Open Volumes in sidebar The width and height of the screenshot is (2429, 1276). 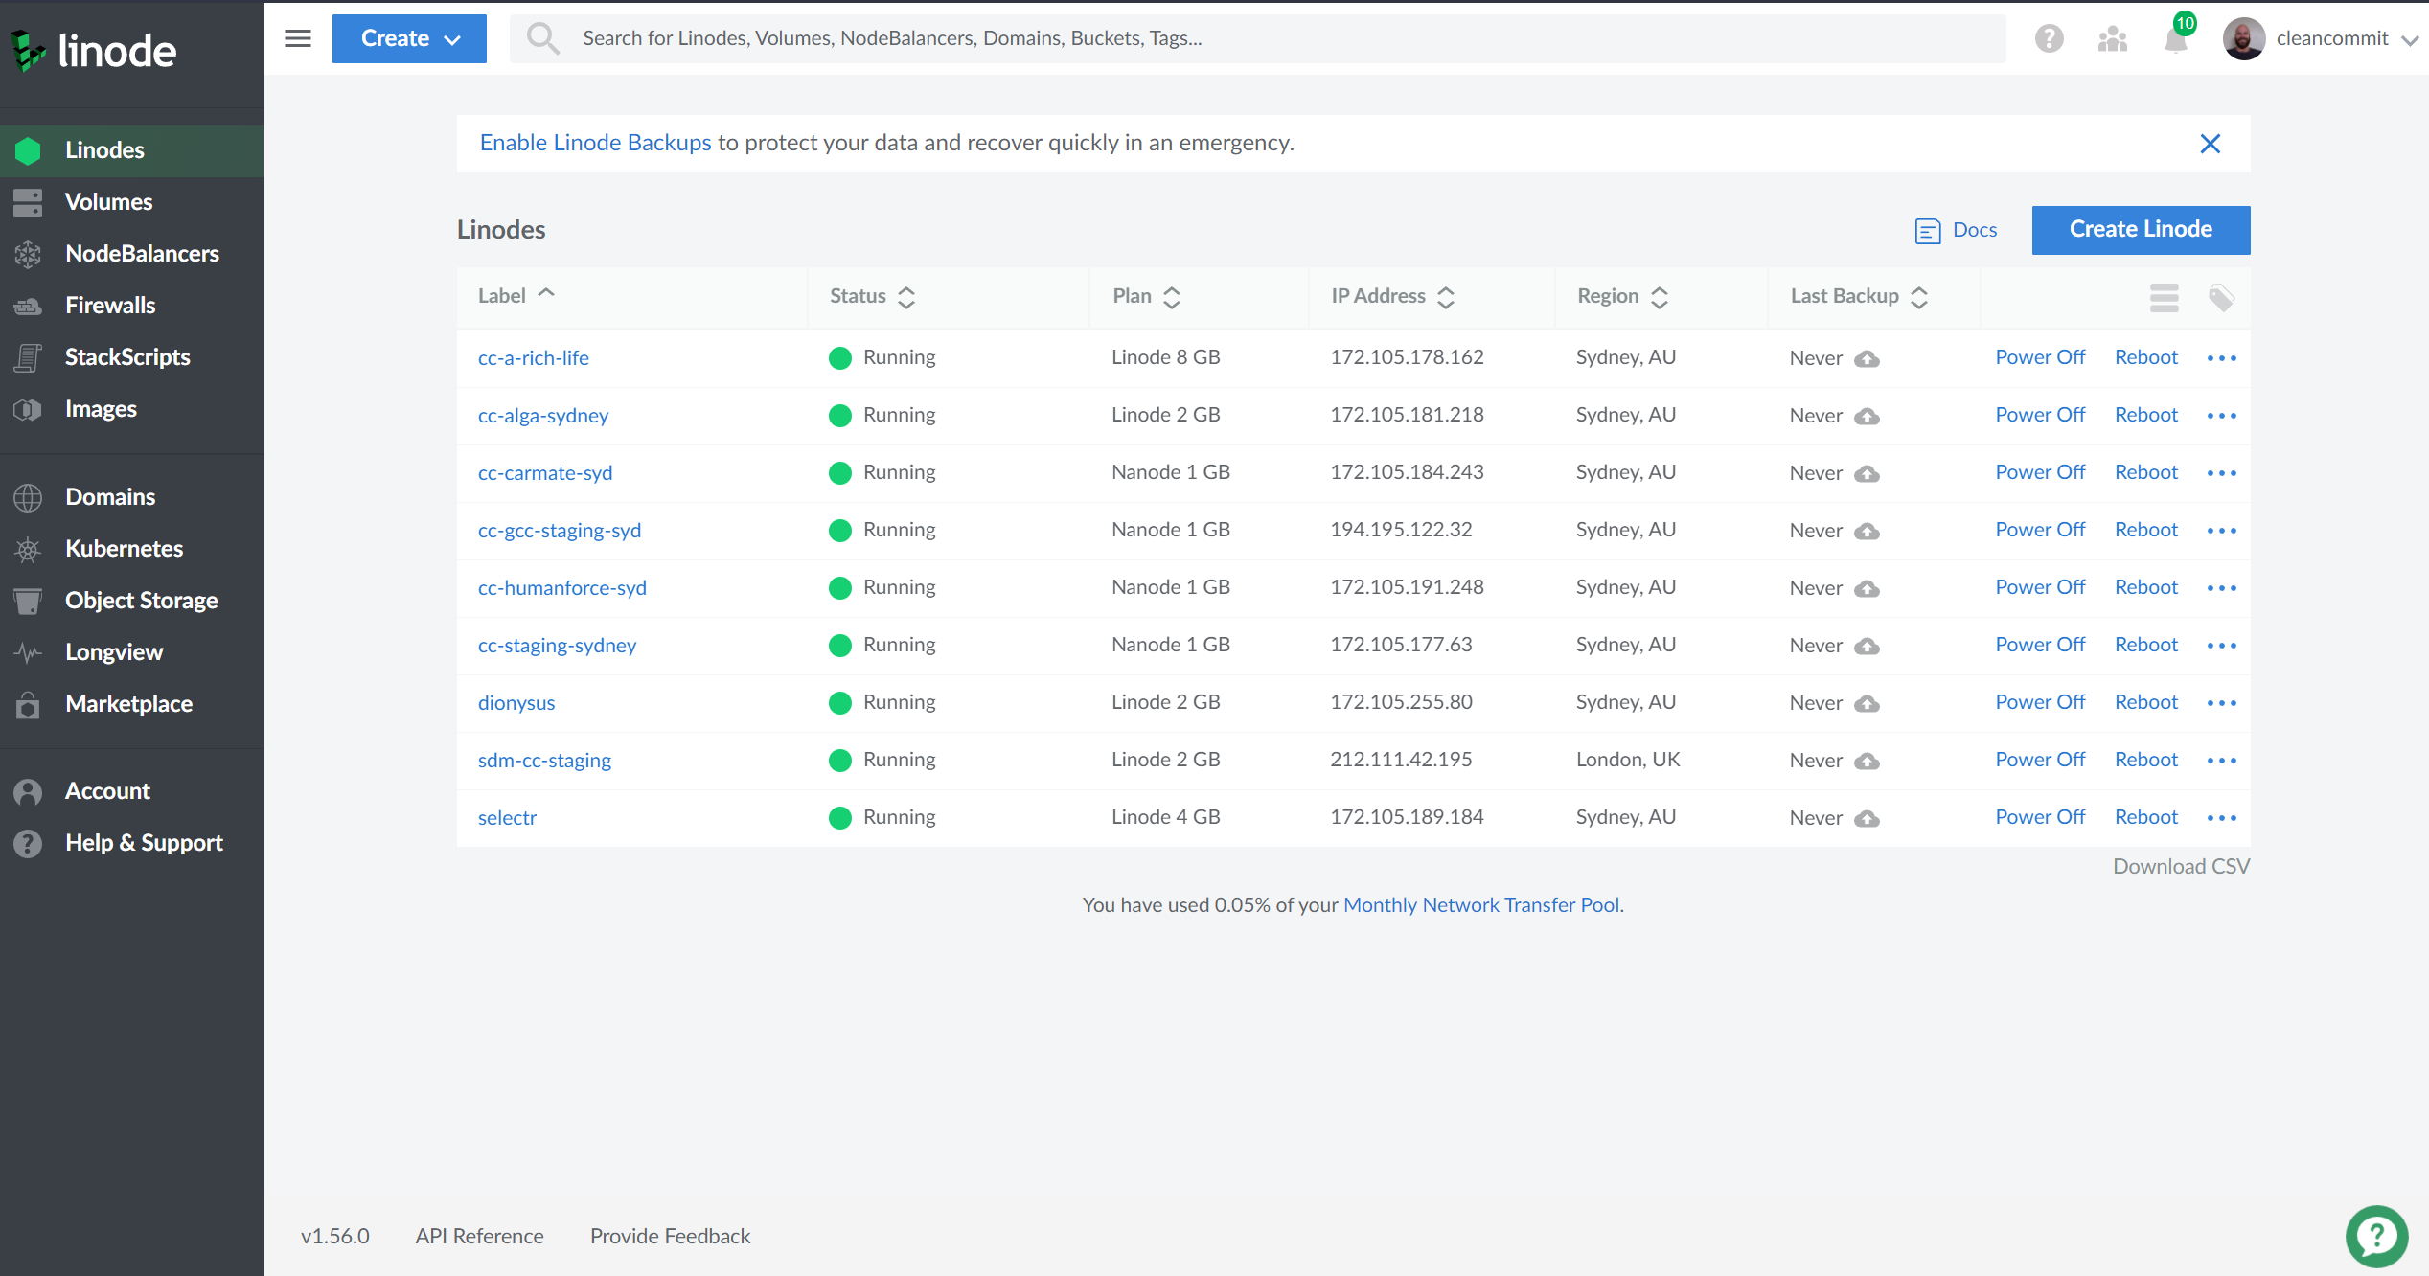(131, 202)
